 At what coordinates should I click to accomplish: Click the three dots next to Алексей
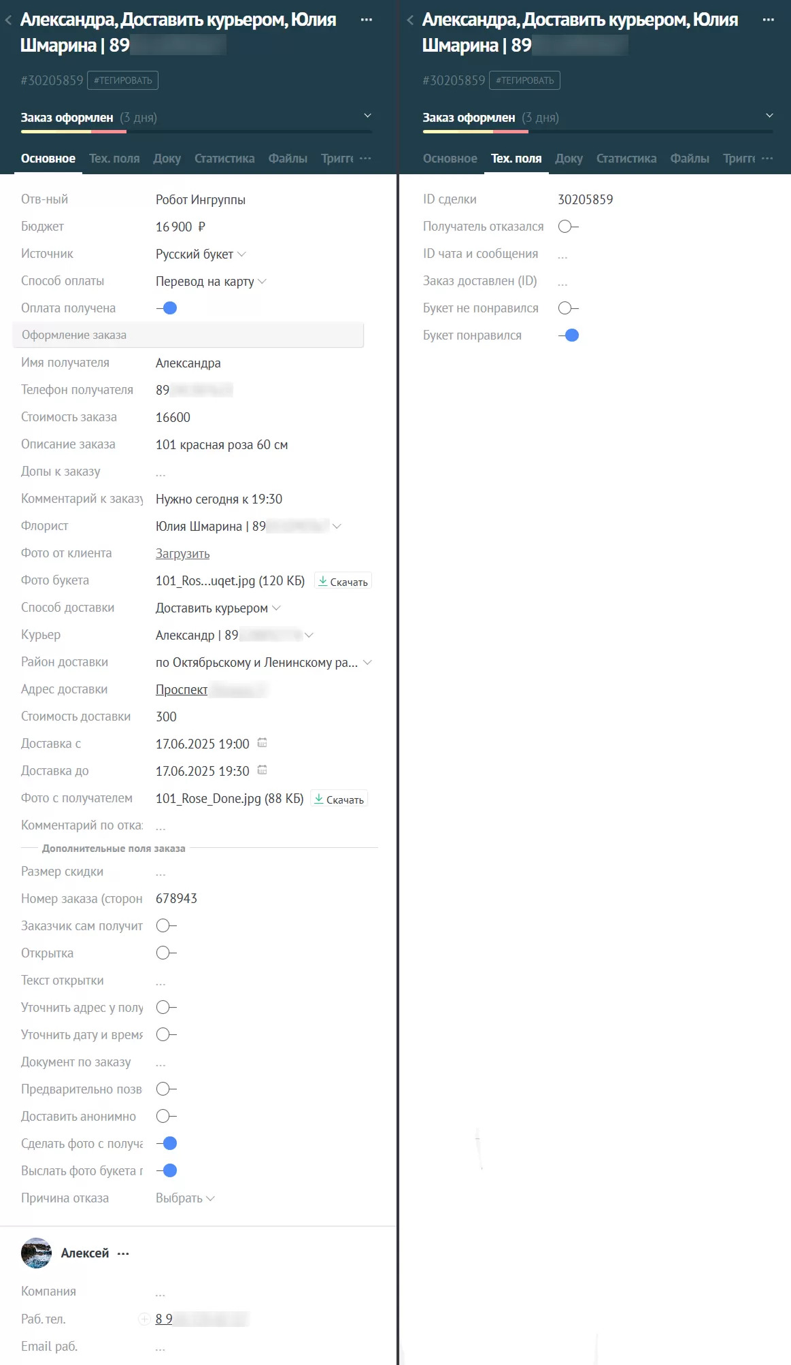click(123, 1253)
